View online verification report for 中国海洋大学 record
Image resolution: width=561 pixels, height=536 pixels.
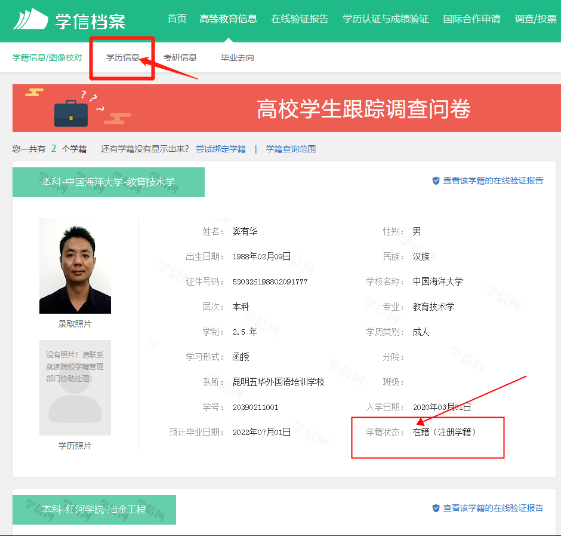[493, 180]
